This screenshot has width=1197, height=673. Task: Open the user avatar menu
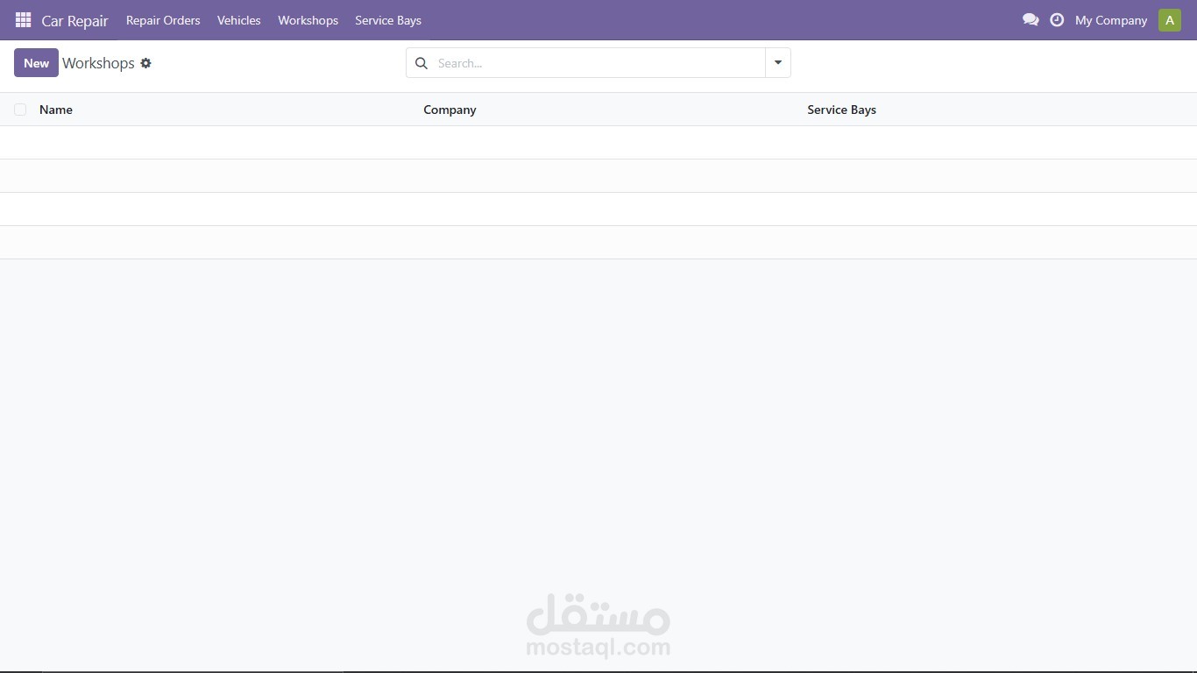(x=1170, y=20)
